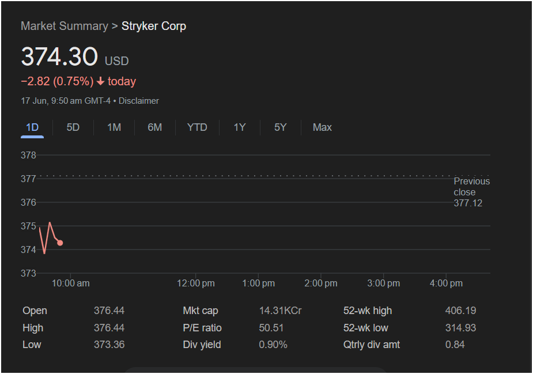Click the Qtrly div amt value 0.84
The height and width of the screenshot is (374, 533).
455,345
